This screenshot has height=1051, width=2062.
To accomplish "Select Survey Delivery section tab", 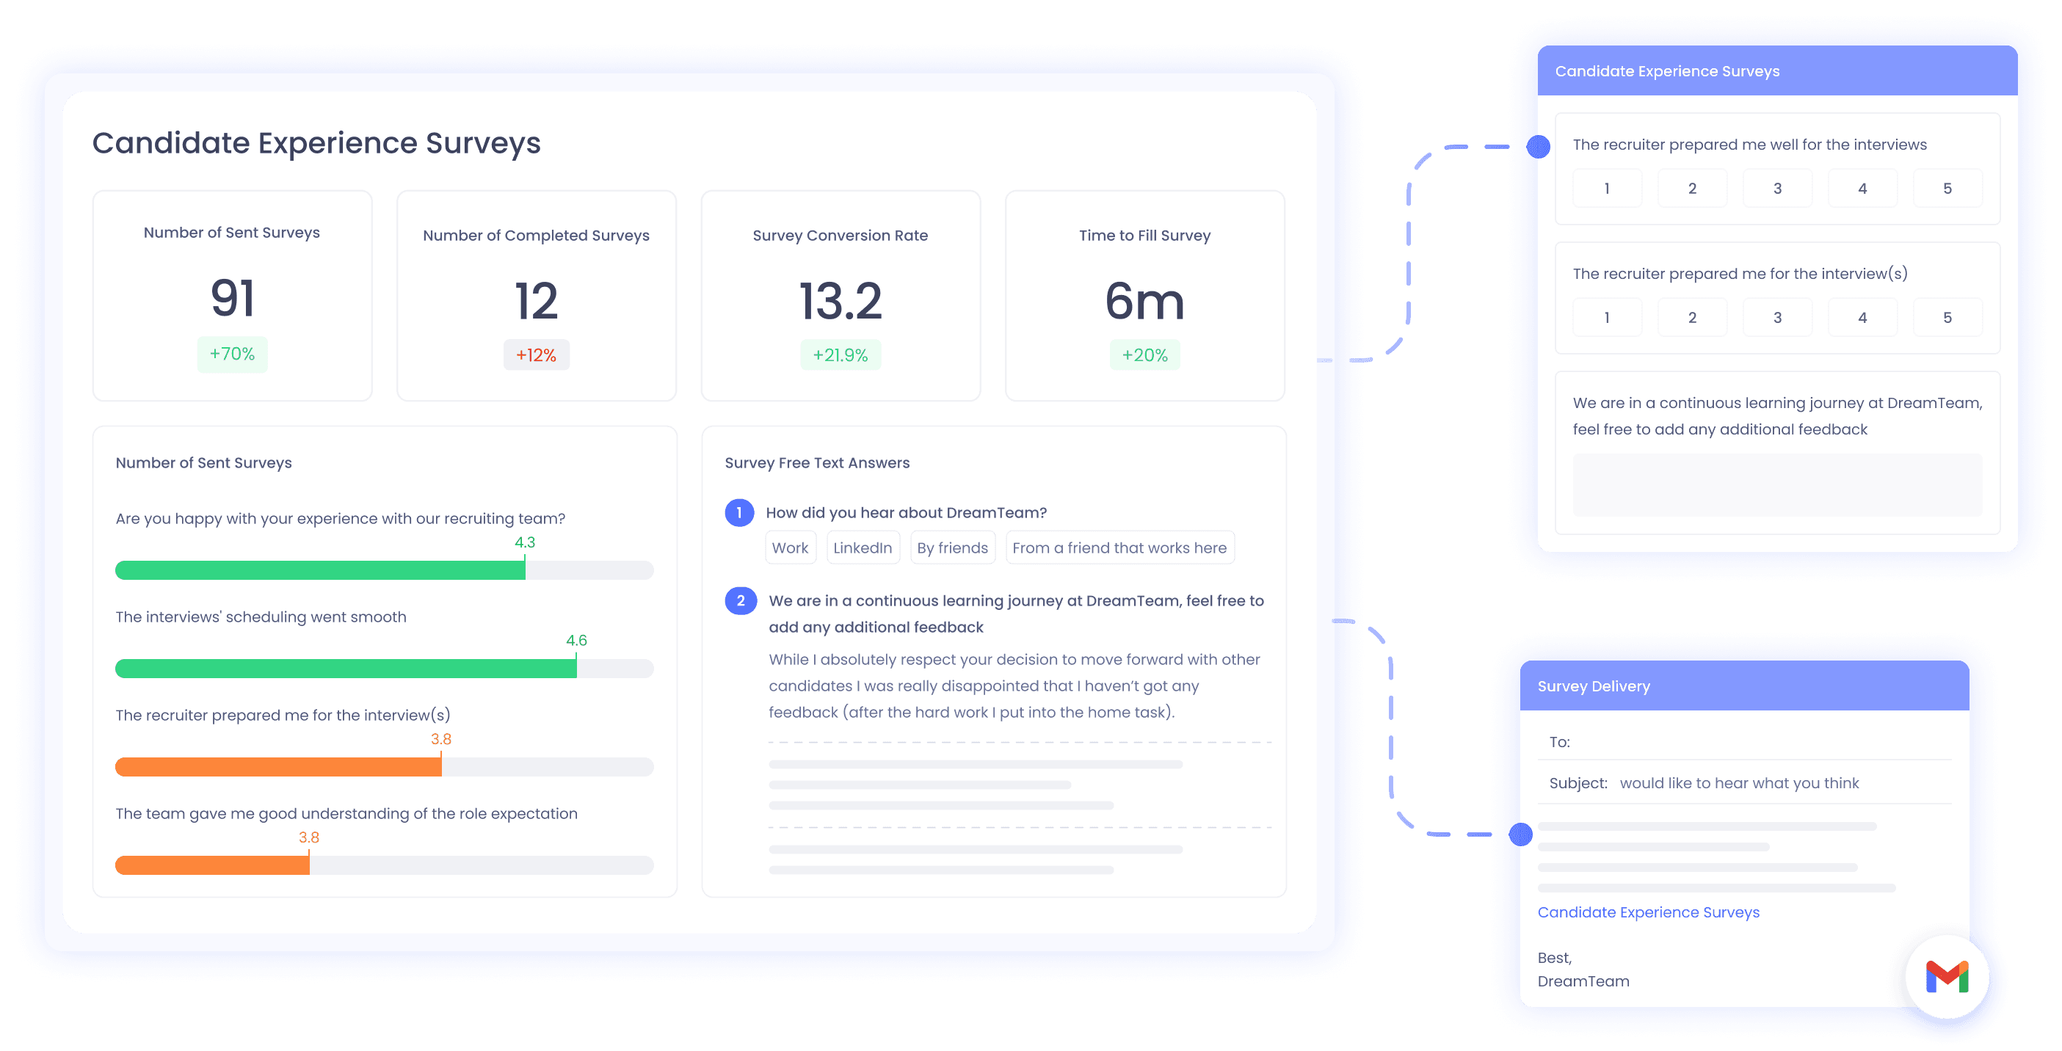I will coord(1597,683).
